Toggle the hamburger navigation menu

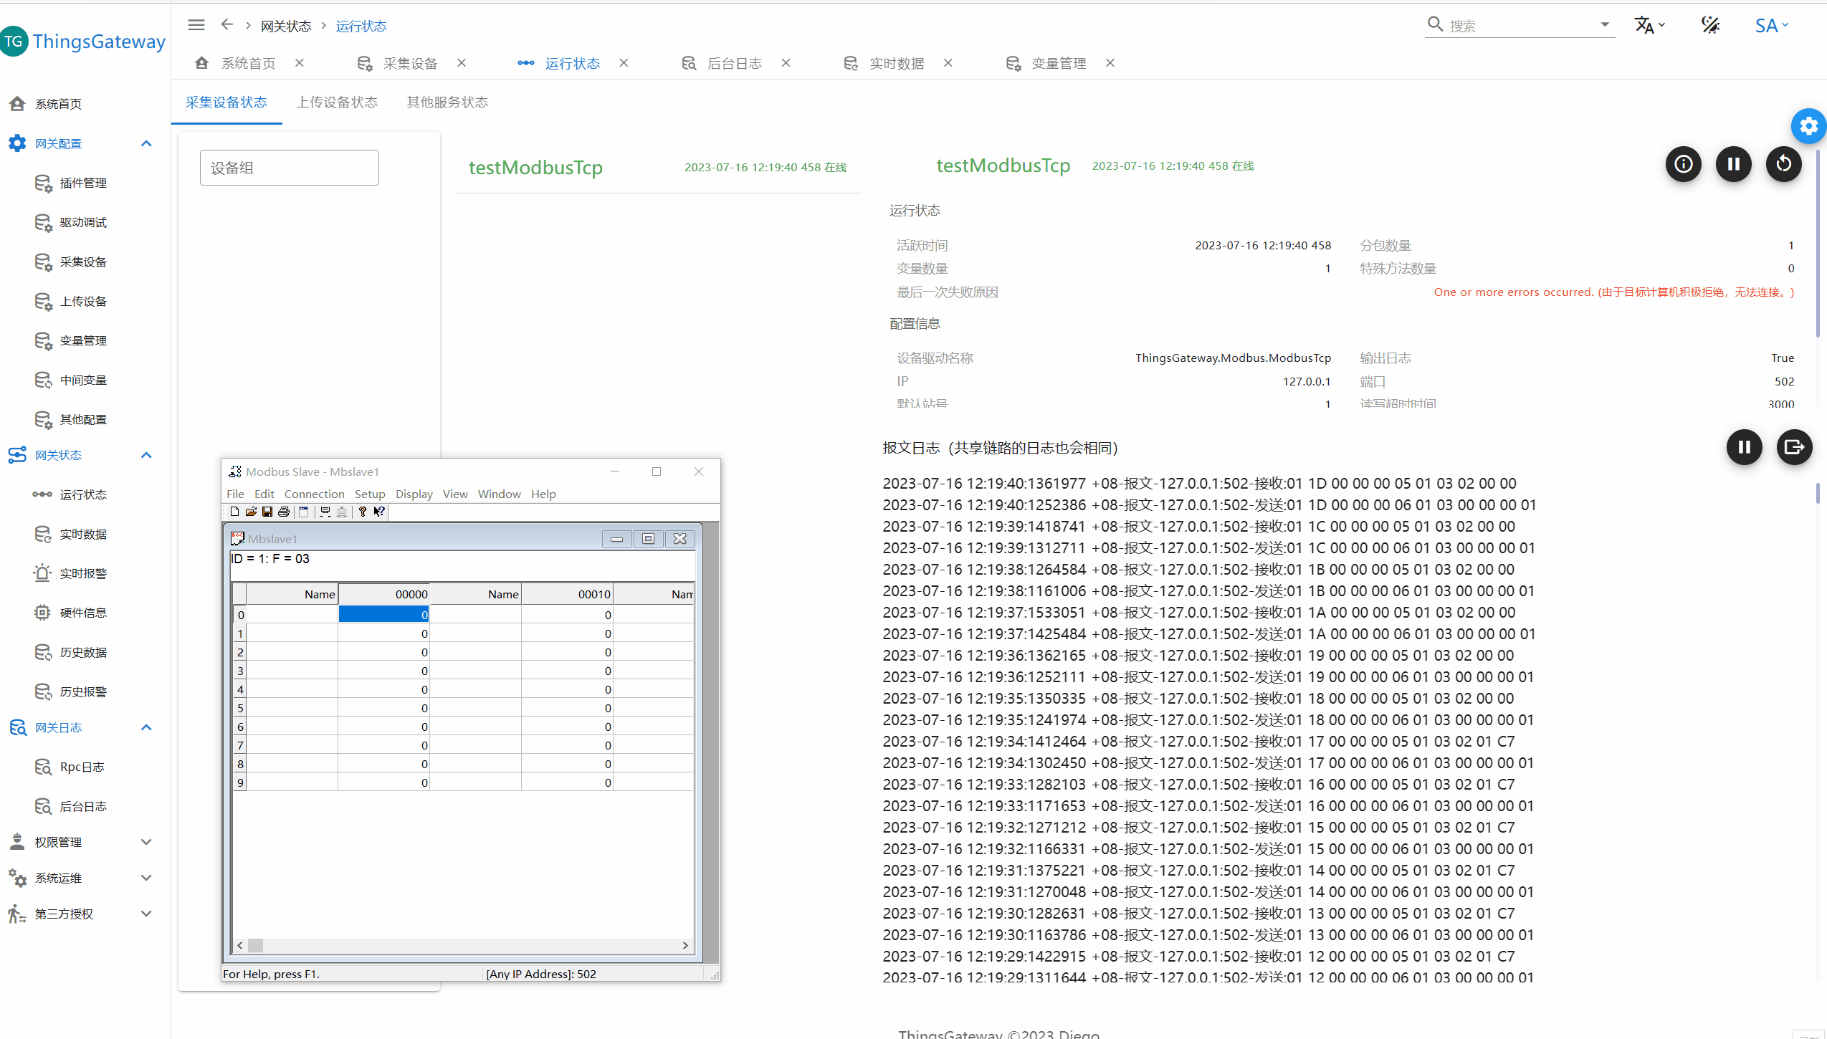pyautogui.click(x=196, y=25)
